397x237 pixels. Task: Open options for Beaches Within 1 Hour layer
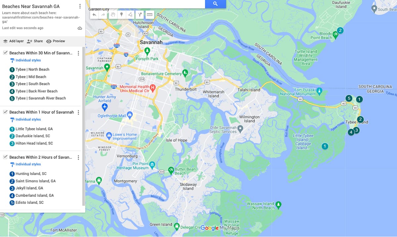click(x=78, y=112)
